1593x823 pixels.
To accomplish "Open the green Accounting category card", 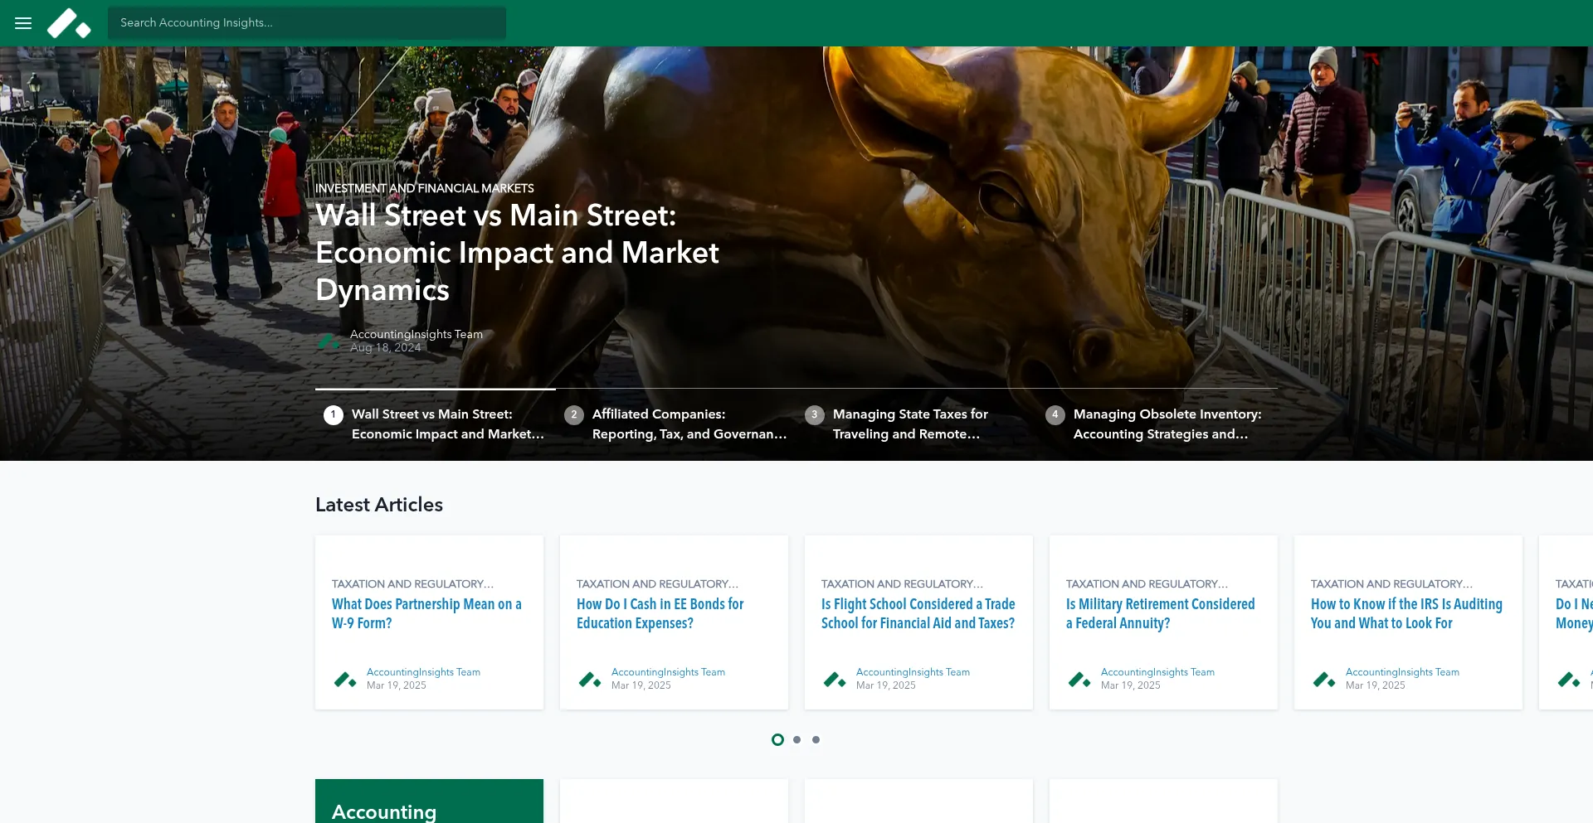I will (x=429, y=801).
